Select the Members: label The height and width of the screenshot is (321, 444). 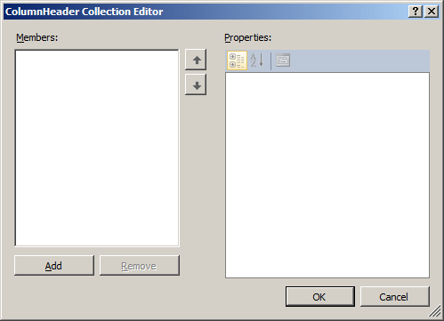tap(36, 37)
